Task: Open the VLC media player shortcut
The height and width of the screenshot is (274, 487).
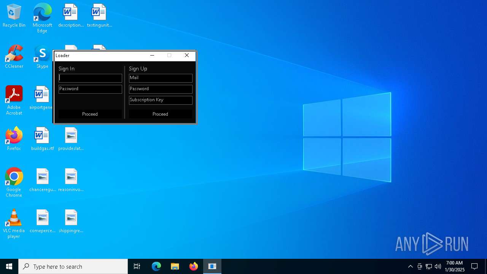Action: click(x=14, y=224)
